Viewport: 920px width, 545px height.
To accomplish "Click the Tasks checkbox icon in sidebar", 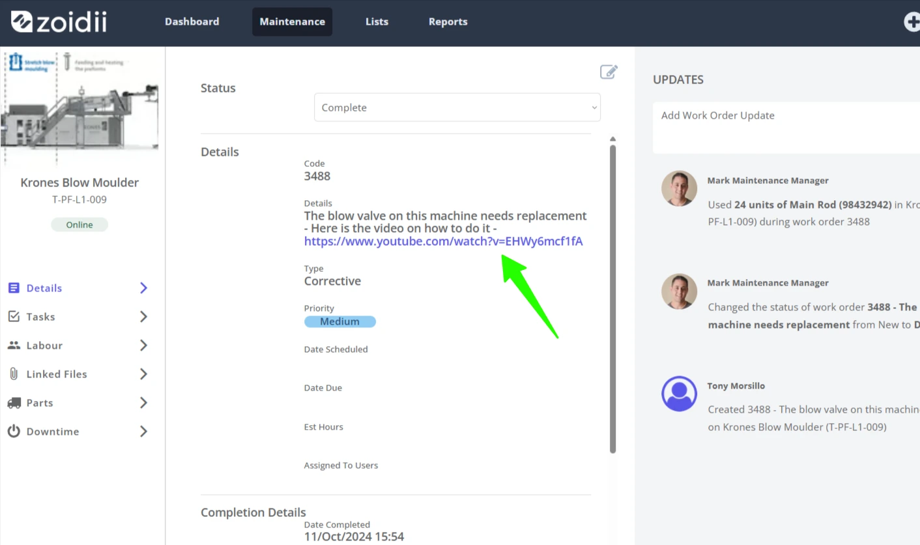I will click(x=14, y=317).
